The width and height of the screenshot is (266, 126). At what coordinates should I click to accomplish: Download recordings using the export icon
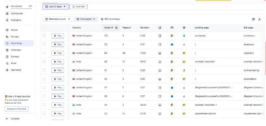click(x=259, y=19)
